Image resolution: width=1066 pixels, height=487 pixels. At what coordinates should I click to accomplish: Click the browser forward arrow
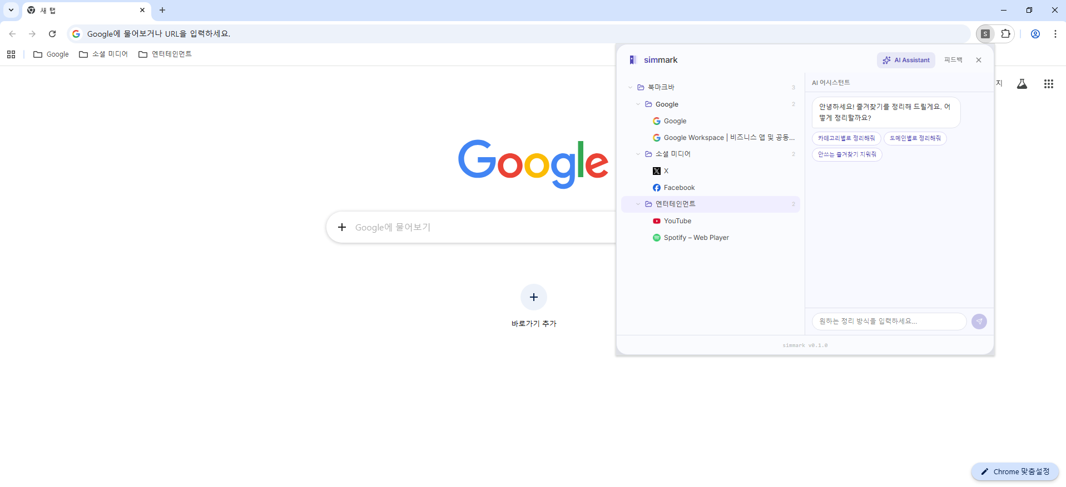click(x=32, y=34)
